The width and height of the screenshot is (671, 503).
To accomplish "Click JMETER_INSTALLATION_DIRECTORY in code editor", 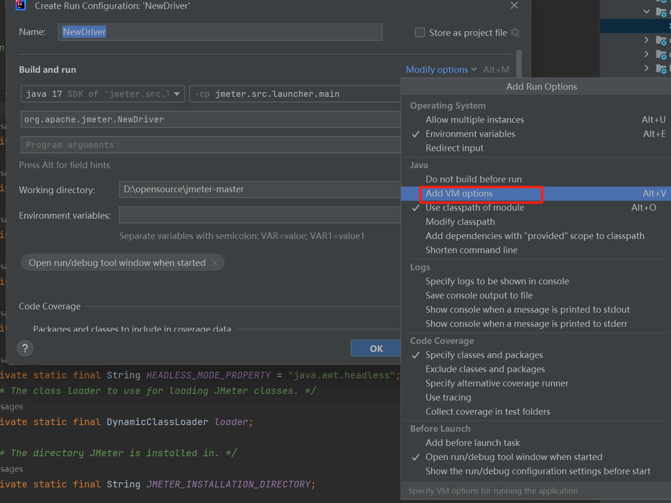I will pyautogui.click(x=228, y=485).
